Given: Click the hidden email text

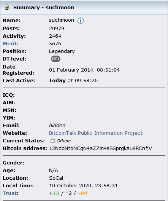Looking at the screenshot, I should [57, 125].
